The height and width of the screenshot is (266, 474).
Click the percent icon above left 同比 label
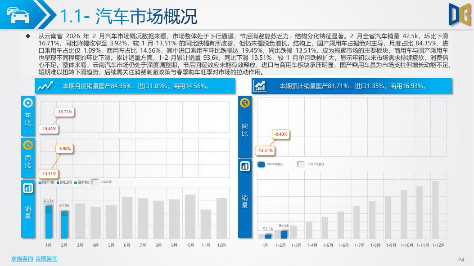click(x=28, y=146)
